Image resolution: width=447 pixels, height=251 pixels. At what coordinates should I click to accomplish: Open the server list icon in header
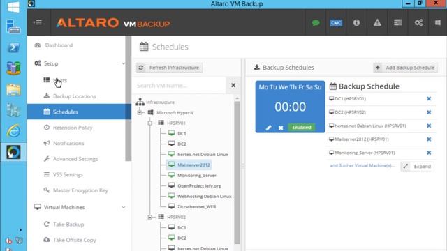coord(397,22)
